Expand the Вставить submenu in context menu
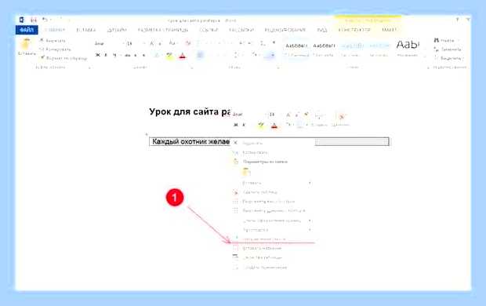 point(273,183)
